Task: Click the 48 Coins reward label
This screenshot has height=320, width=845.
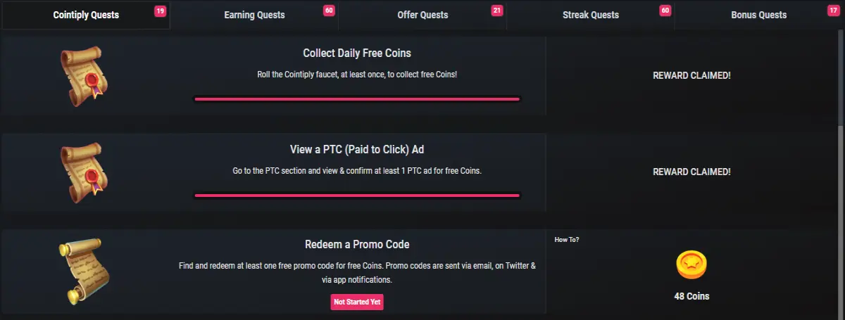Action: coord(691,296)
